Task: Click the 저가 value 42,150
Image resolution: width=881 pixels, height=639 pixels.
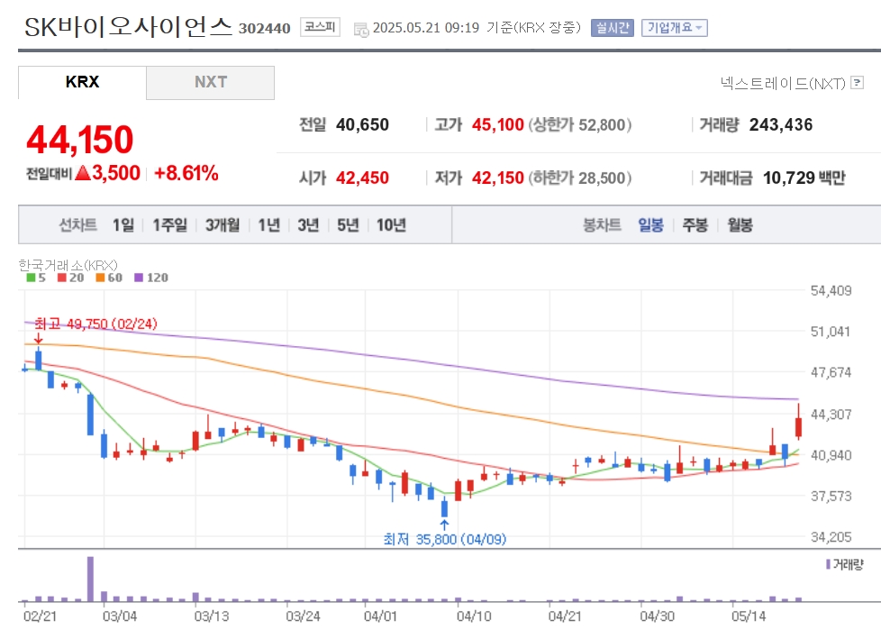Action: tap(498, 178)
